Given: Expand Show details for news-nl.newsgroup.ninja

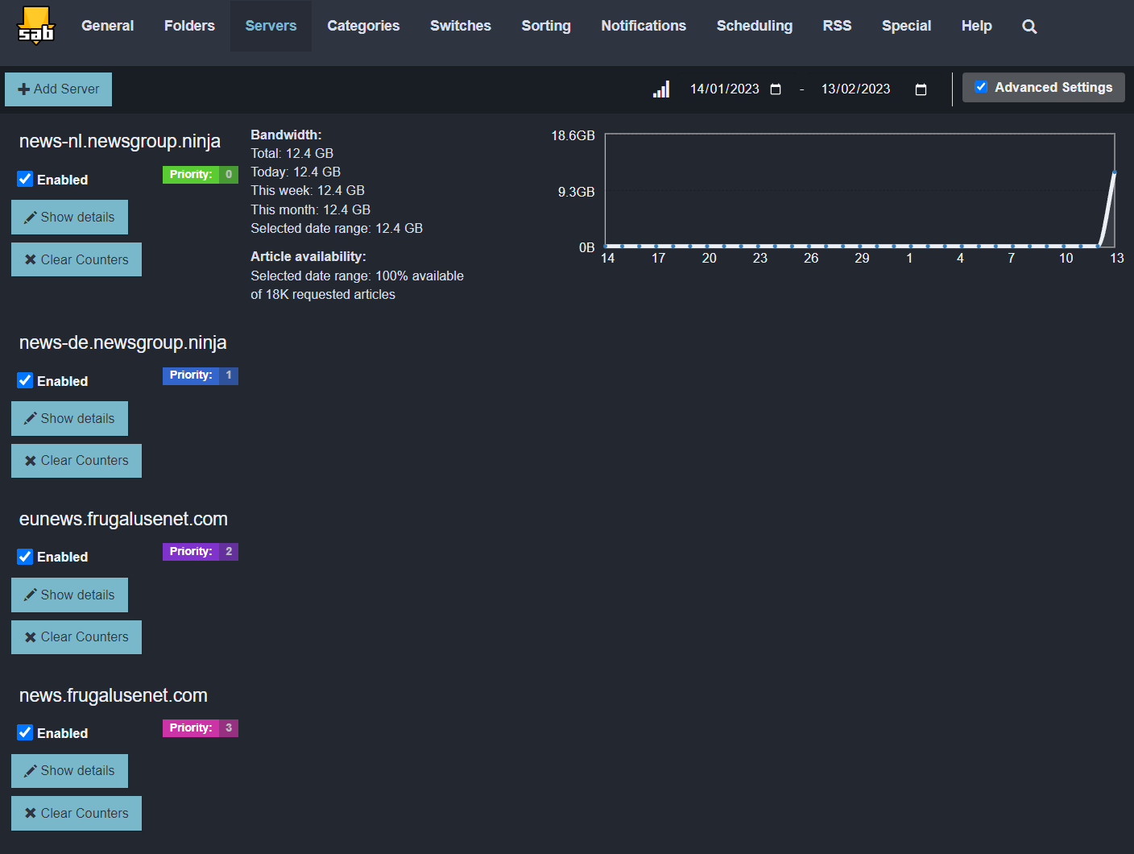Looking at the screenshot, I should (x=69, y=218).
